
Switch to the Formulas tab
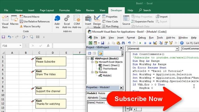[x=64, y=10]
